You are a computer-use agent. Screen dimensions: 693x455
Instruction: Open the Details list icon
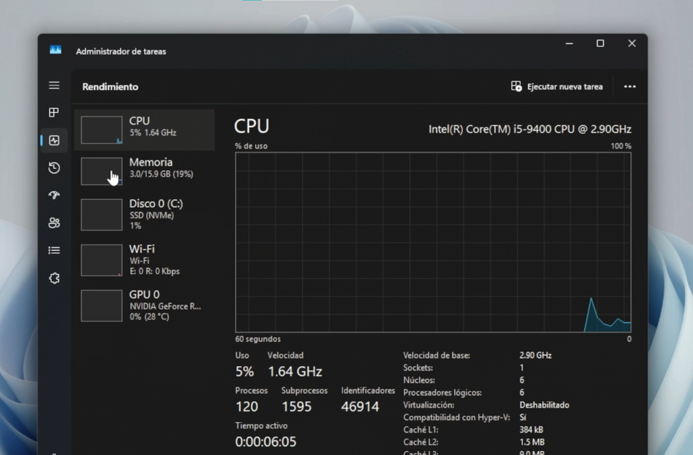click(x=54, y=251)
